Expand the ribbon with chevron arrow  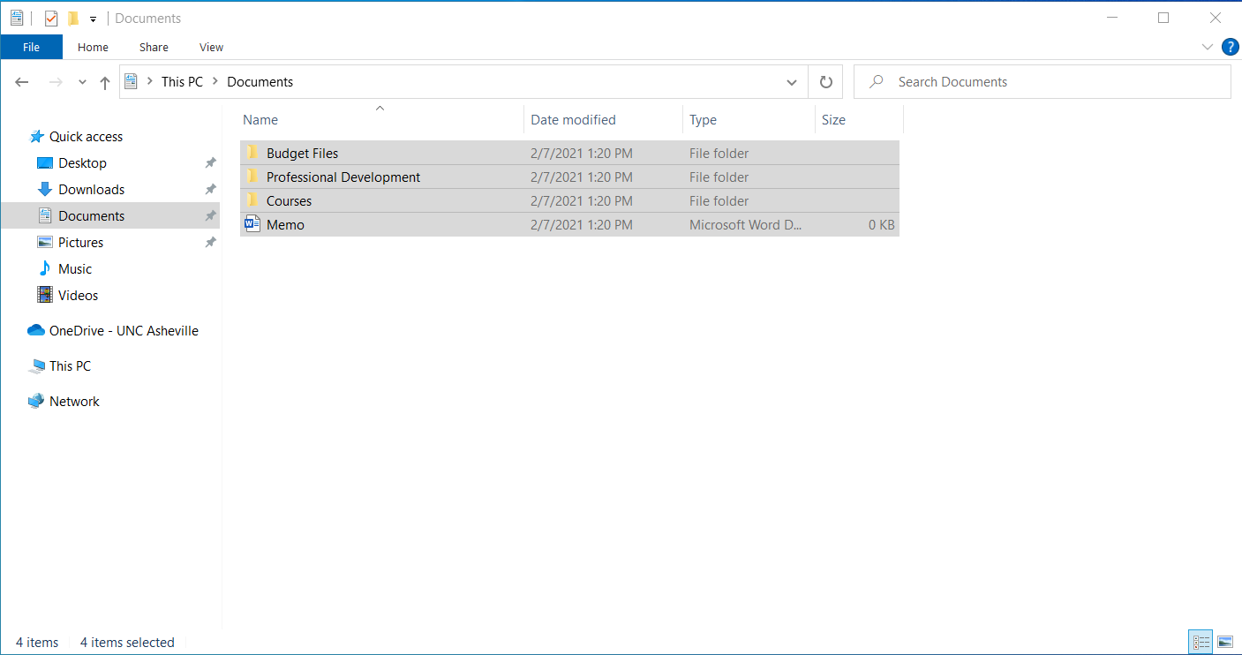(x=1207, y=47)
